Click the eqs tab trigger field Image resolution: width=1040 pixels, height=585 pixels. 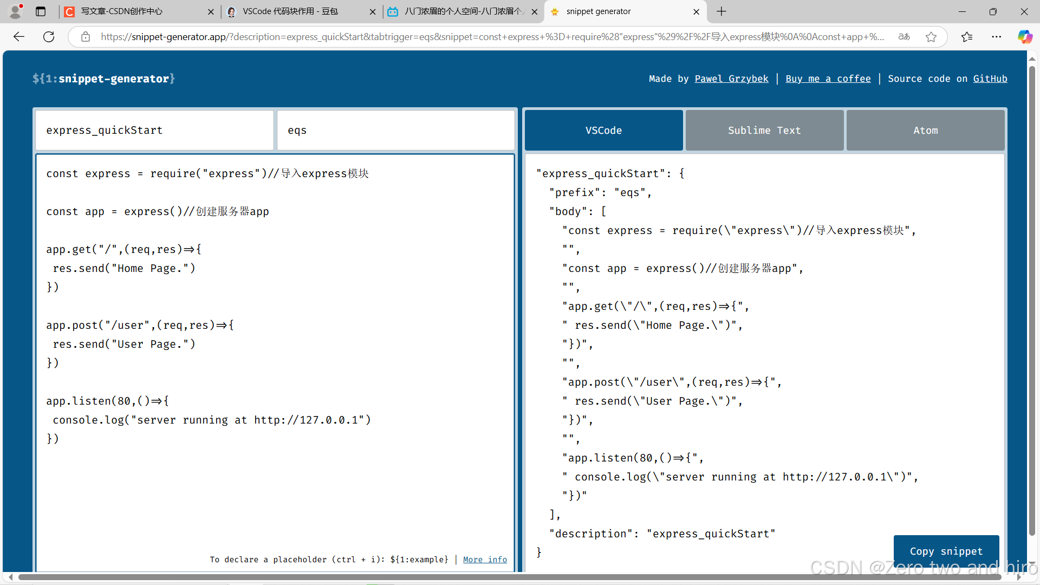[x=395, y=131]
